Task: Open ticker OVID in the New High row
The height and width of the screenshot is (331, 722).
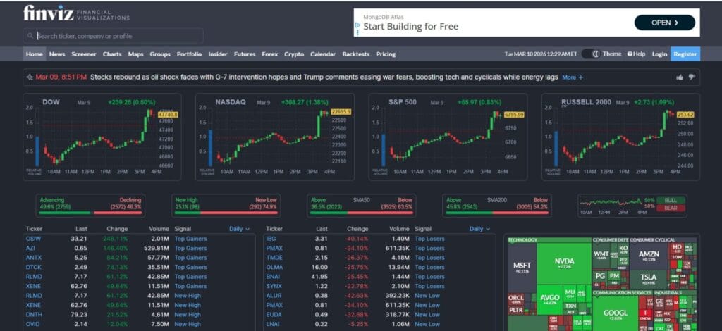Action: [32, 324]
